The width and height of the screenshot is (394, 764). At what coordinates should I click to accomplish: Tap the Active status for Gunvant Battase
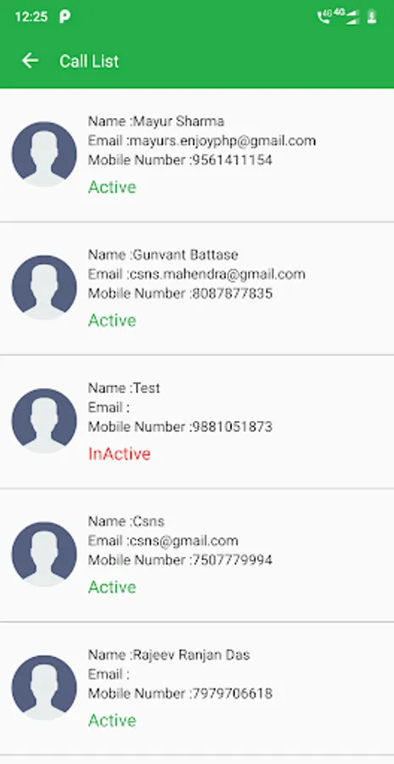(x=112, y=321)
